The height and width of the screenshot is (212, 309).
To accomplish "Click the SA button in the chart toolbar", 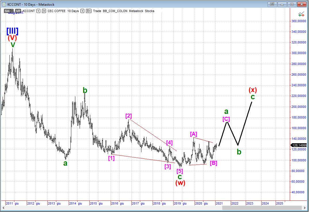I will (7, 11).
